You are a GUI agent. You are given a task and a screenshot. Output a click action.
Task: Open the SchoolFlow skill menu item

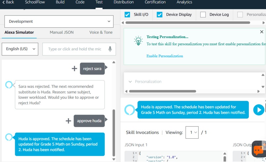[x=35, y=2]
